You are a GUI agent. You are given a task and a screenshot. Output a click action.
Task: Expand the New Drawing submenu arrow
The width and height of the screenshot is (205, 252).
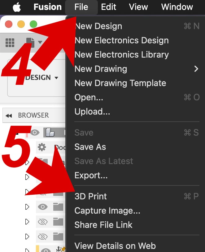[196, 69]
